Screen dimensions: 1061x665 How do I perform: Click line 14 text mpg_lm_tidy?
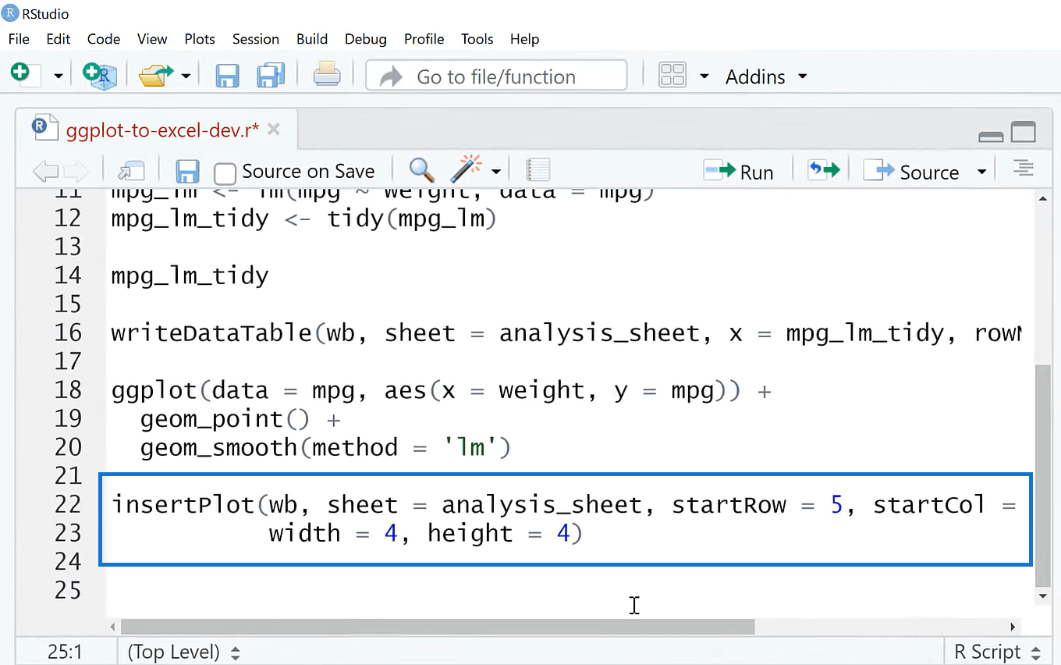[x=190, y=276]
